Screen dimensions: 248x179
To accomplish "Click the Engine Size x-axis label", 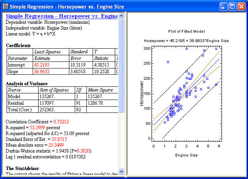I will (x=186, y=155).
